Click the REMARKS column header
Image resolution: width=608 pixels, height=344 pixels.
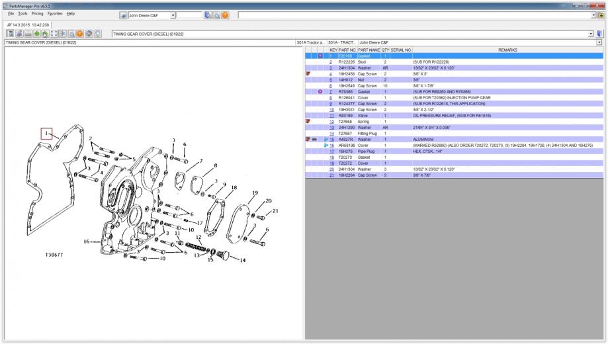(507, 50)
